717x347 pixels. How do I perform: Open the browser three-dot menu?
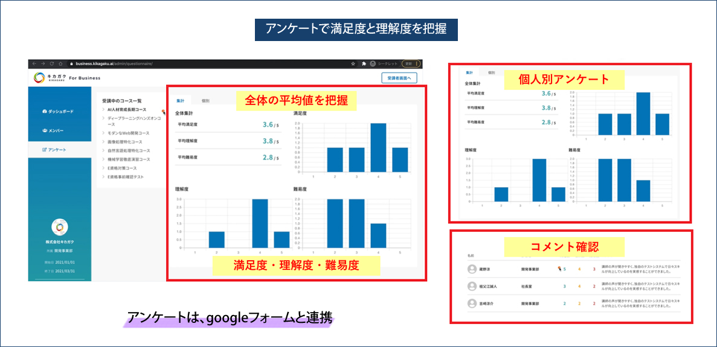click(x=417, y=64)
